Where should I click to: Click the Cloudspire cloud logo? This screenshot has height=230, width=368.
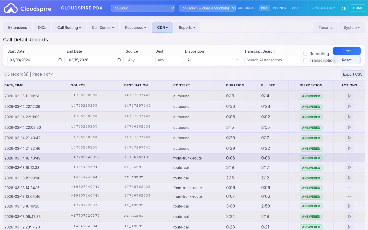coord(11,8)
